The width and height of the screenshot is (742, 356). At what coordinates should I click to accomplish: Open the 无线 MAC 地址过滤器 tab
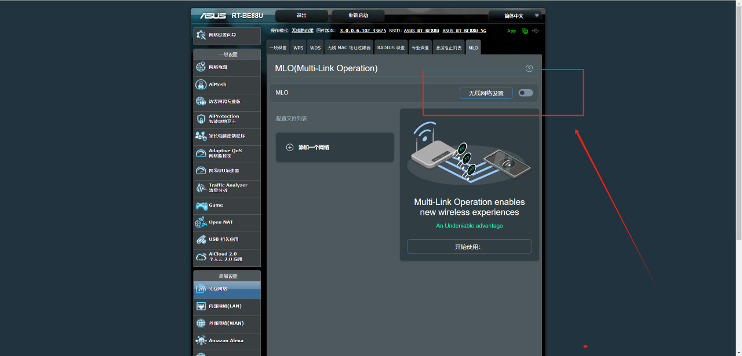click(349, 47)
